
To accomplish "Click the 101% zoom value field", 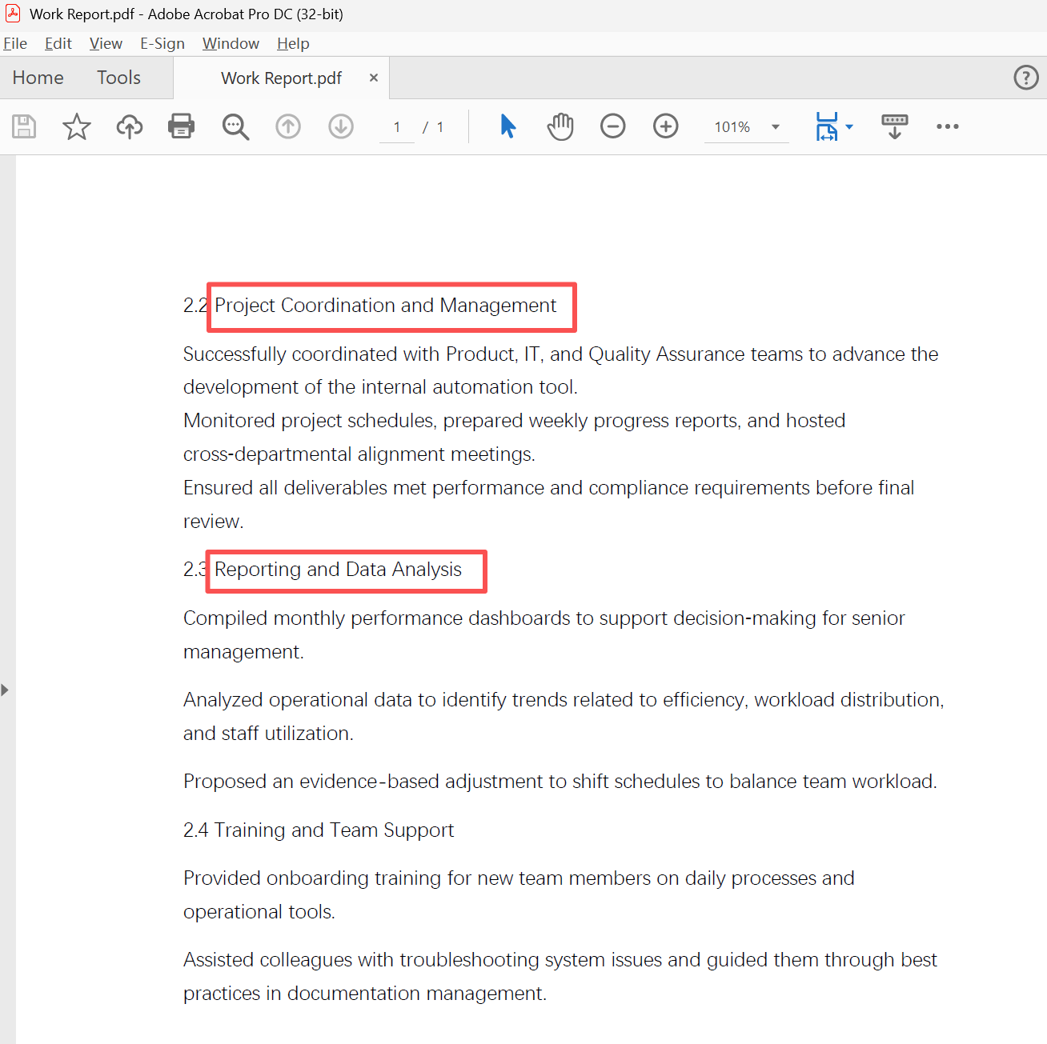I will (x=732, y=127).
